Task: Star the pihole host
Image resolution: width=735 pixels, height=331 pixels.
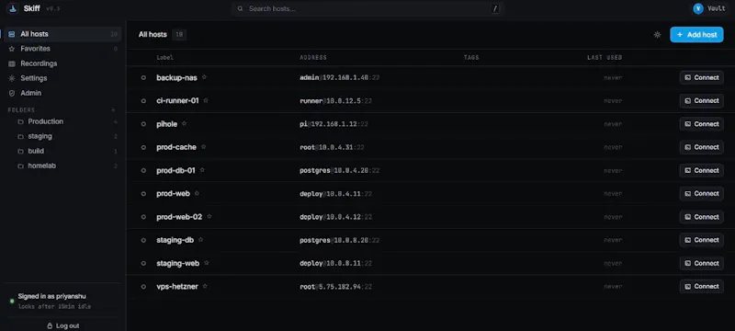Action: point(184,124)
